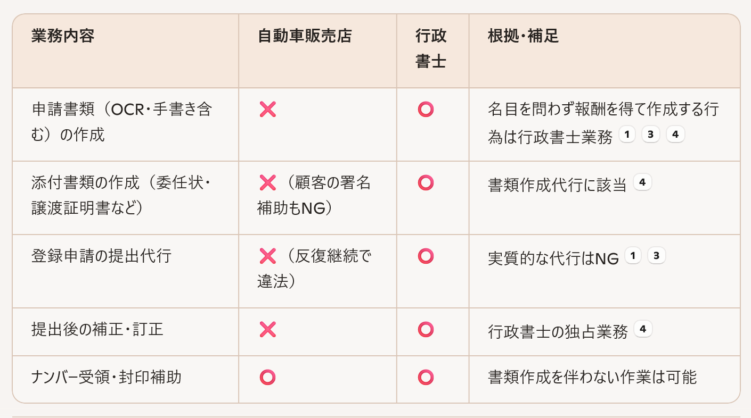Click citation badge 1 in 申請書類 row
751x418 pixels.
click(627, 135)
